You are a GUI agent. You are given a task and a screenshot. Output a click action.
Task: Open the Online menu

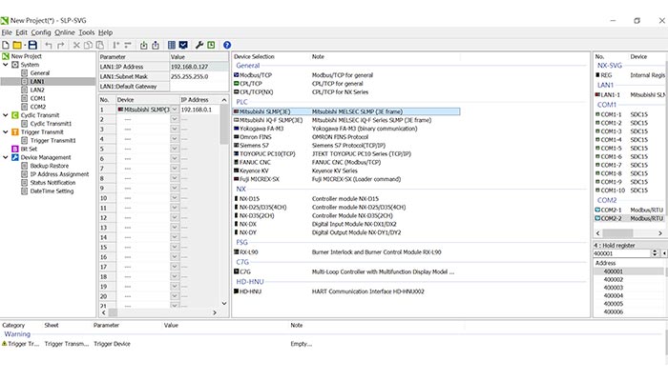(65, 32)
